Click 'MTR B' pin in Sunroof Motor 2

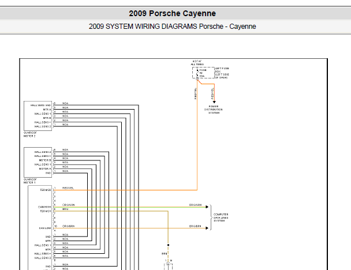pyautogui.click(x=47, y=118)
